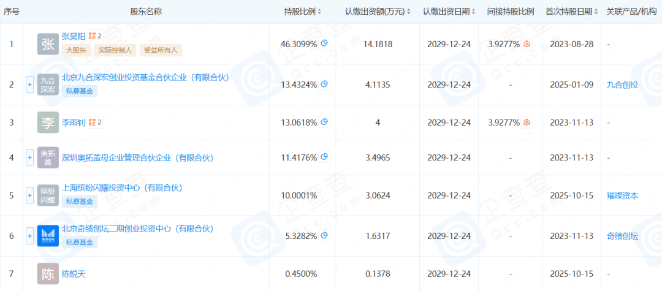Select first holding date 2023-08-28

[572, 44]
